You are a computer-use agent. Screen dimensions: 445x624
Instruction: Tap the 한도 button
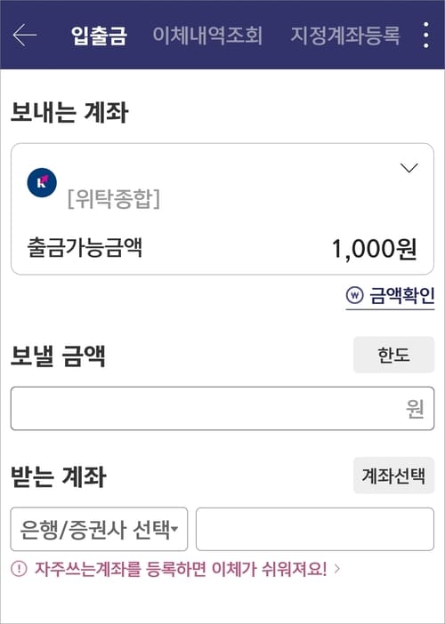(x=393, y=355)
